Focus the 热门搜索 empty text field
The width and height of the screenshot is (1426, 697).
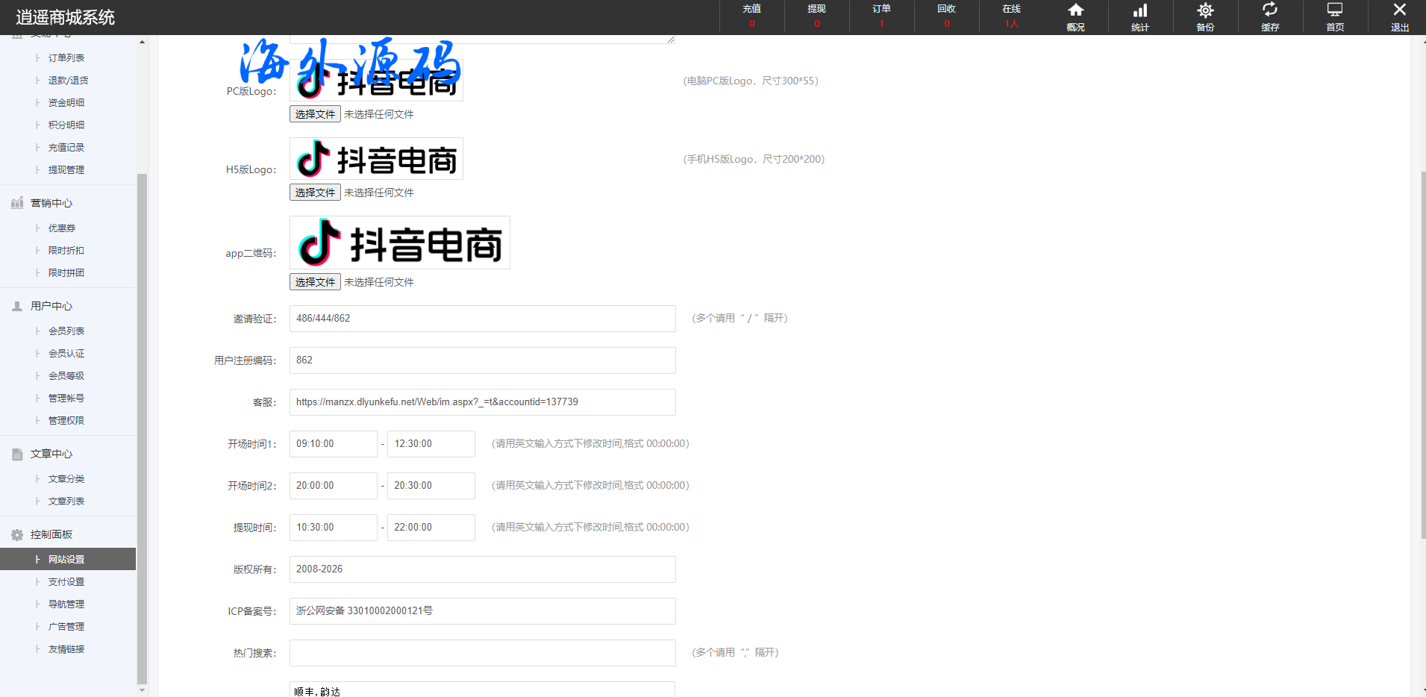[482, 653]
